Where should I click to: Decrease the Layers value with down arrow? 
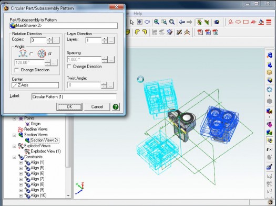click(105, 42)
